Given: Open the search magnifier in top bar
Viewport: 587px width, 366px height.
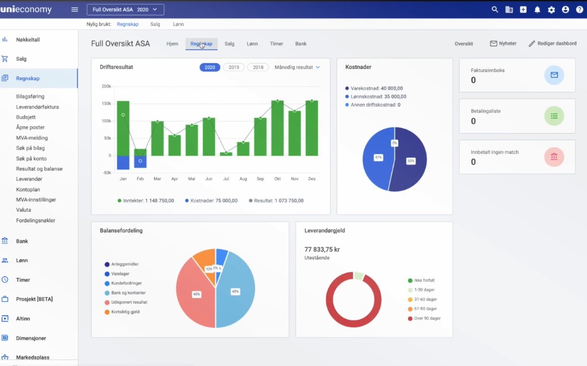Looking at the screenshot, I should tap(495, 10).
